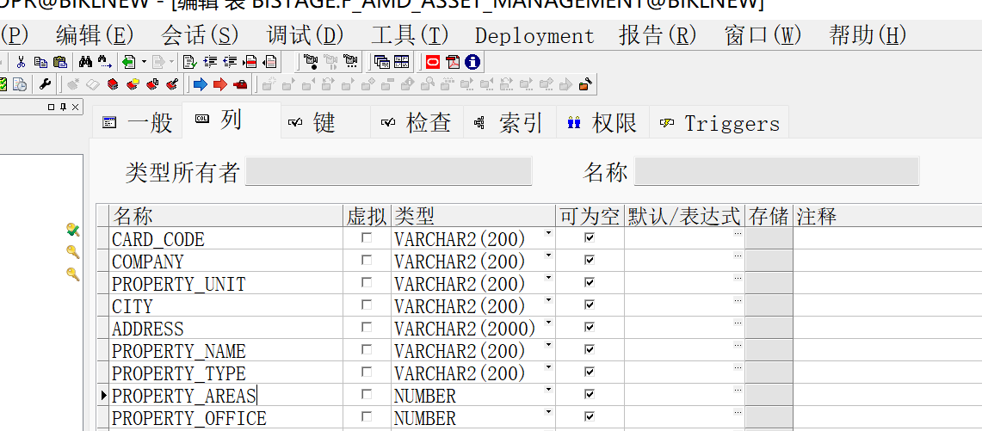The image size is (982, 431).
Task: Open type dropdown for PROPERTY_NAME row
Action: (549, 345)
